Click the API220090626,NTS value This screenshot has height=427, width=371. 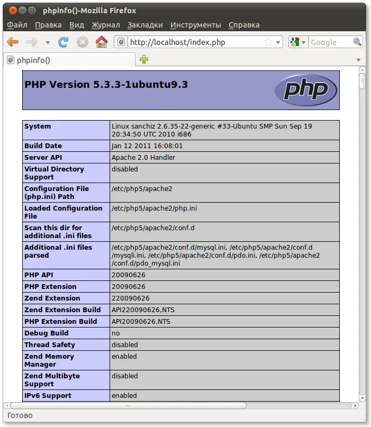(x=143, y=310)
